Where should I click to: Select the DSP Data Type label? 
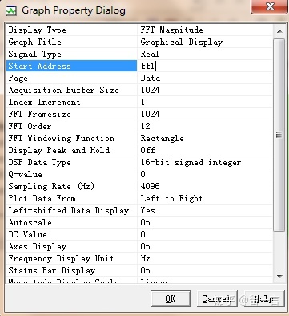pos(39,162)
